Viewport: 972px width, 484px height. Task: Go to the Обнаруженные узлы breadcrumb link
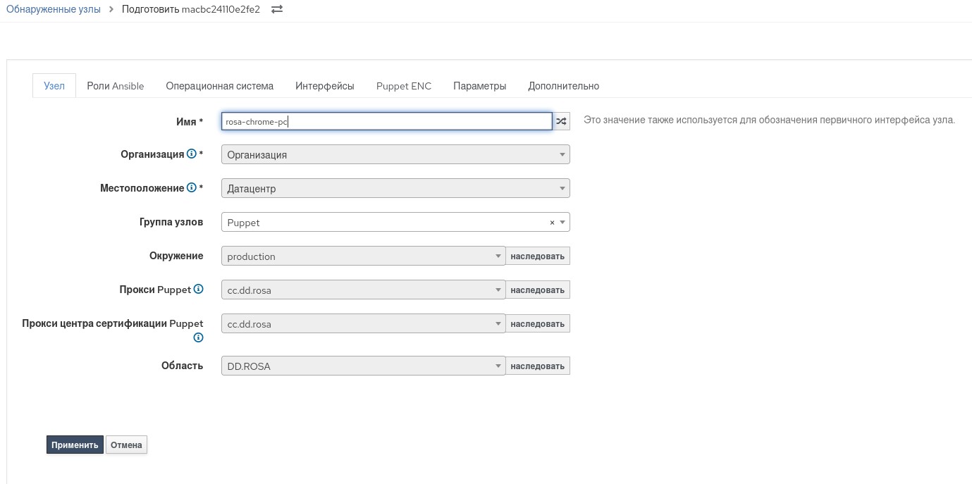click(x=53, y=9)
